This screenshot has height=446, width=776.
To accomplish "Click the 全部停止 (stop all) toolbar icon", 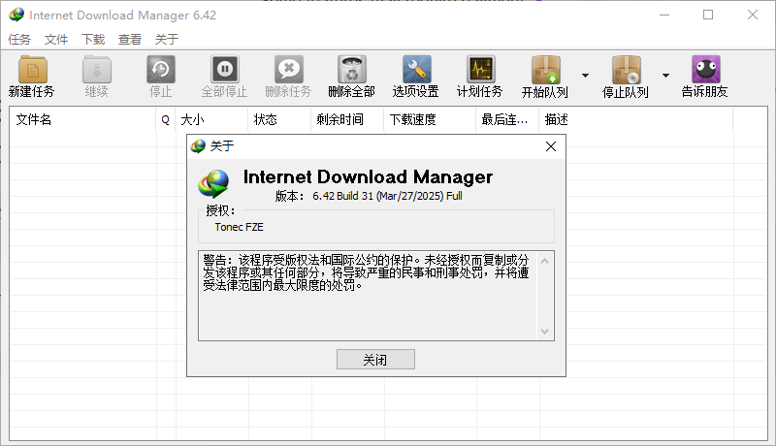I will (x=225, y=70).
